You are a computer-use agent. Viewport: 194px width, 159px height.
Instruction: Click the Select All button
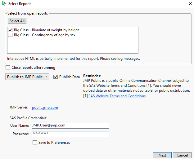point(17,21)
